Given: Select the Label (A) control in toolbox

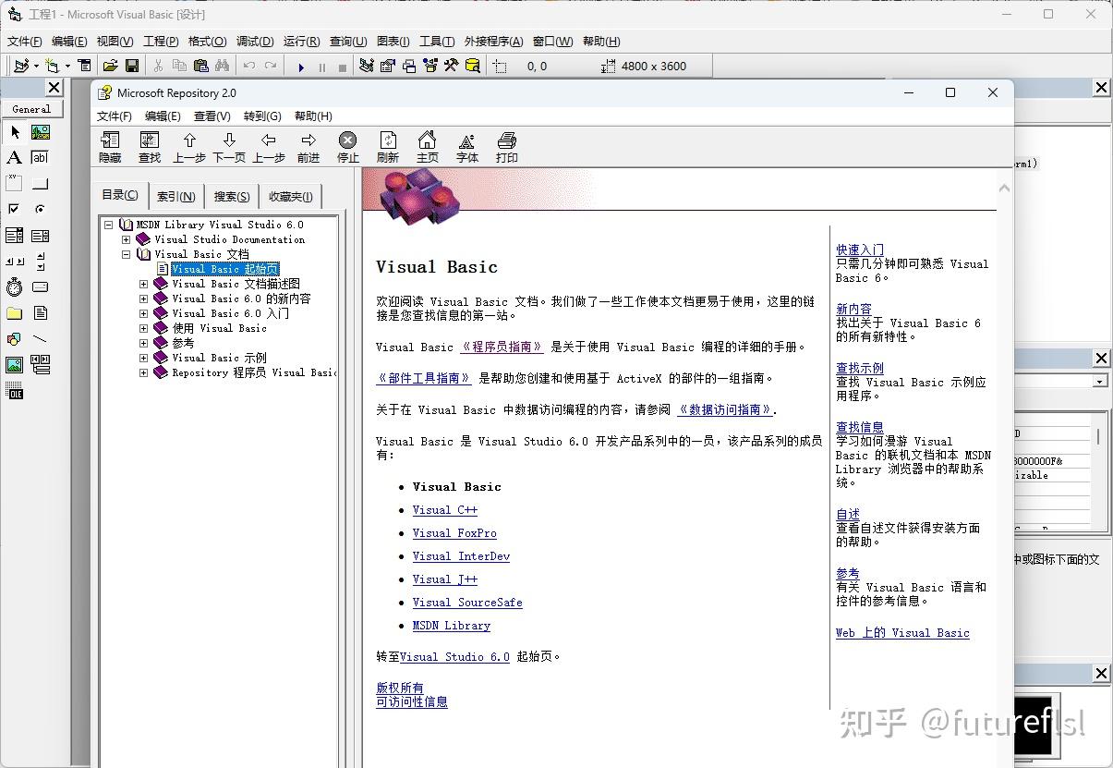Looking at the screenshot, I should (x=15, y=158).
